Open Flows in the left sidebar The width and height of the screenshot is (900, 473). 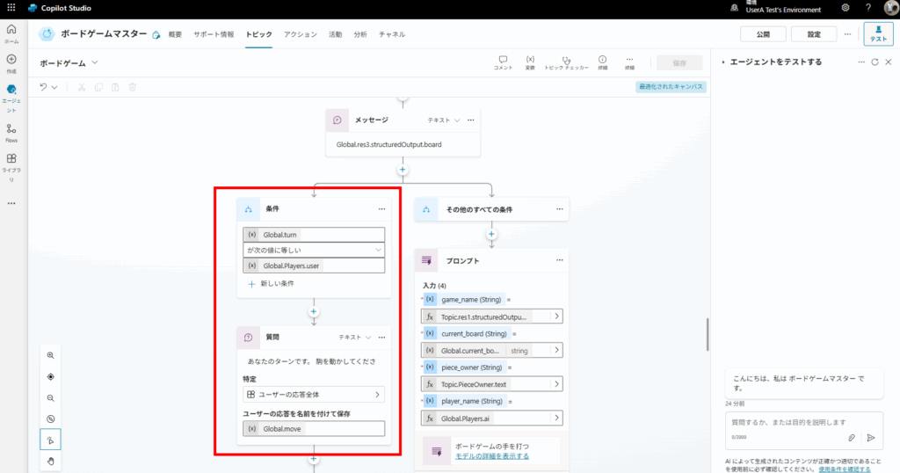[x=11, y=133]
